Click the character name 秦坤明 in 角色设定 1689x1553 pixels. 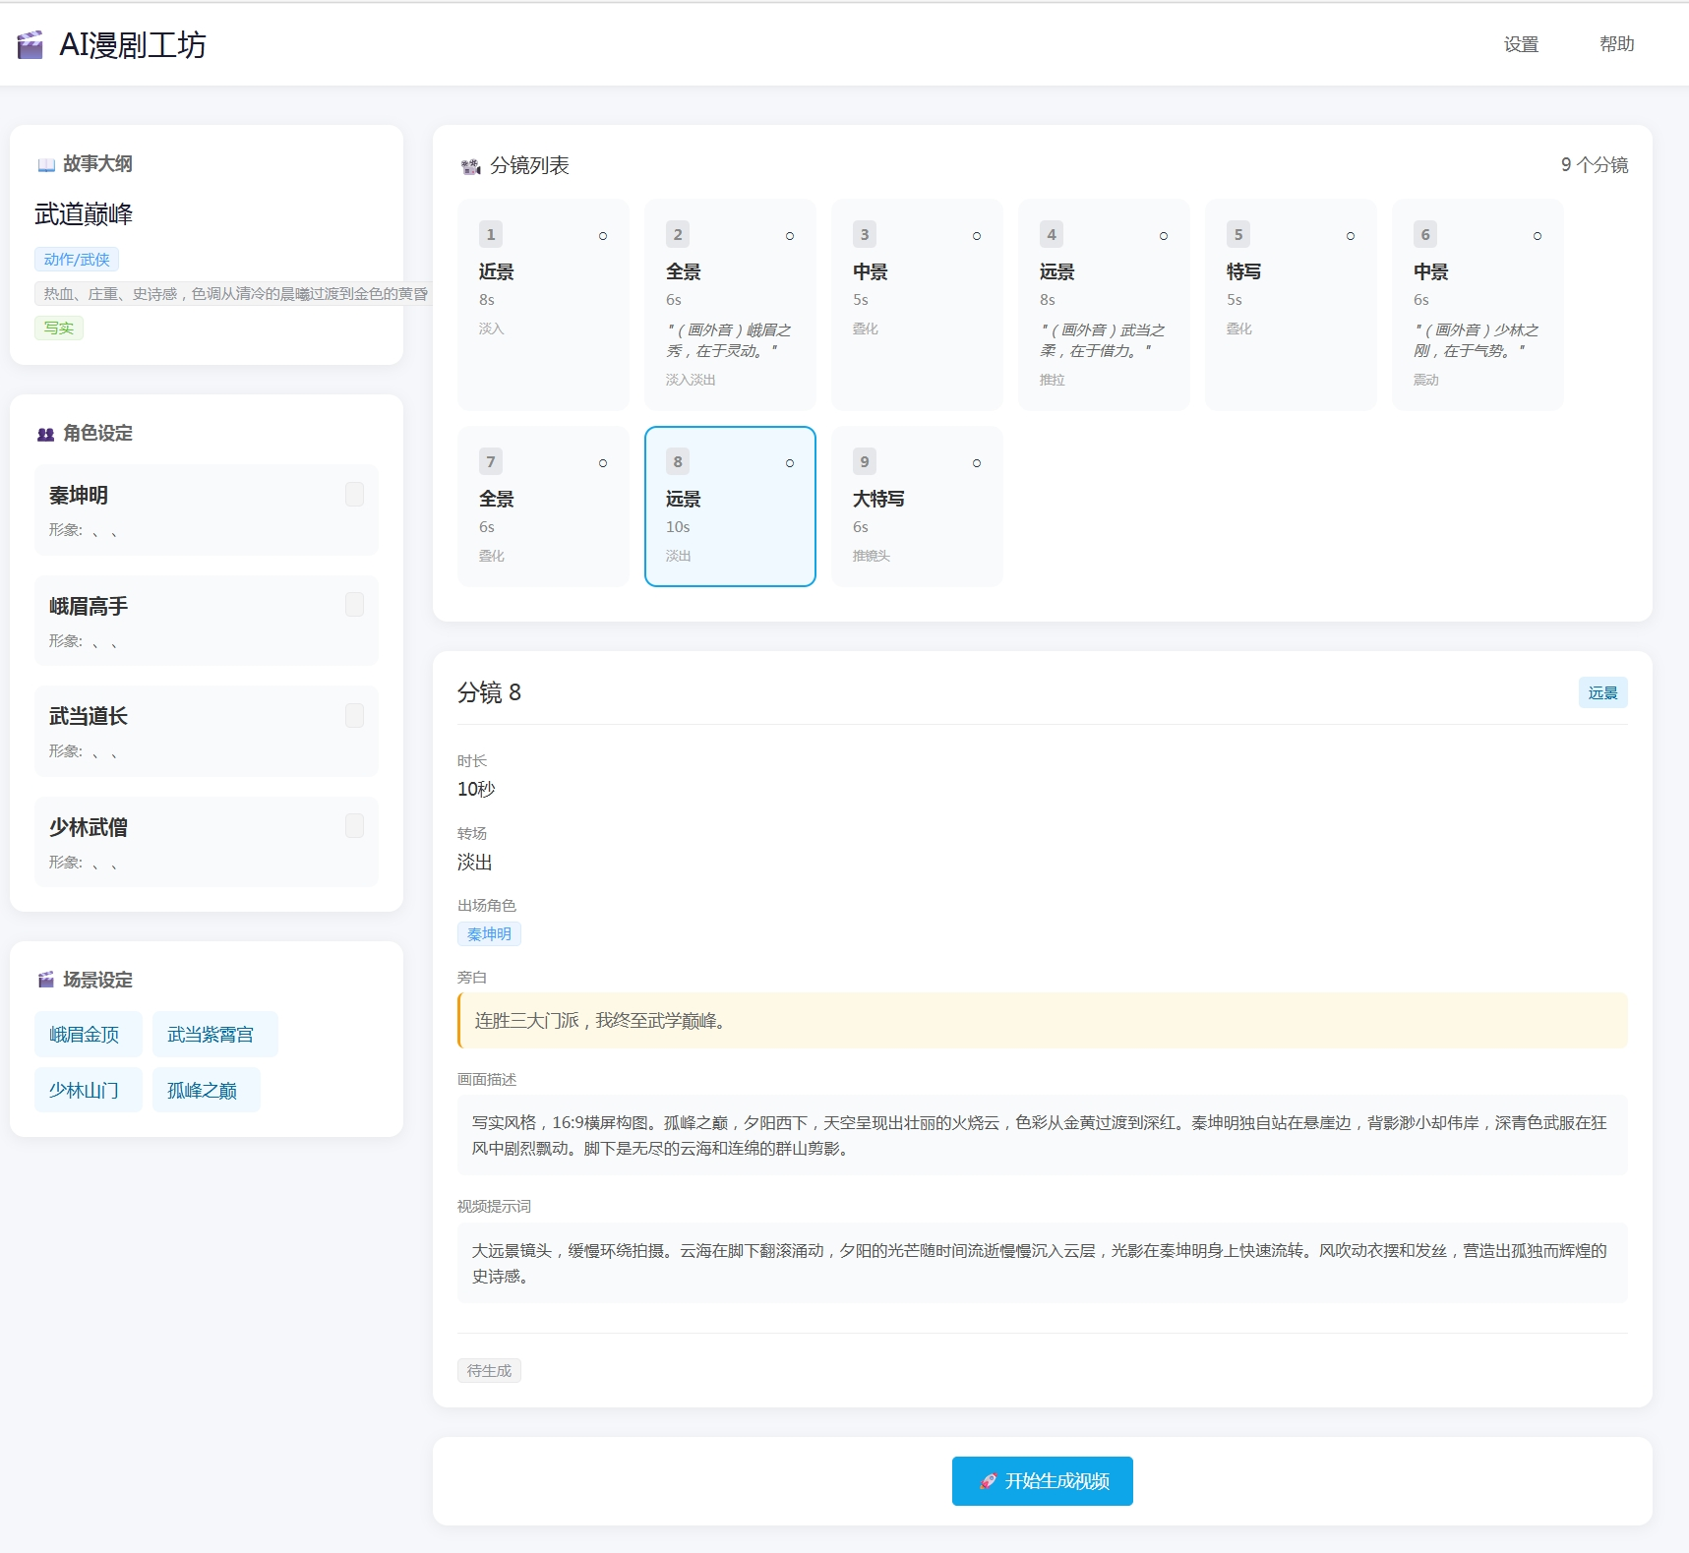79,496
